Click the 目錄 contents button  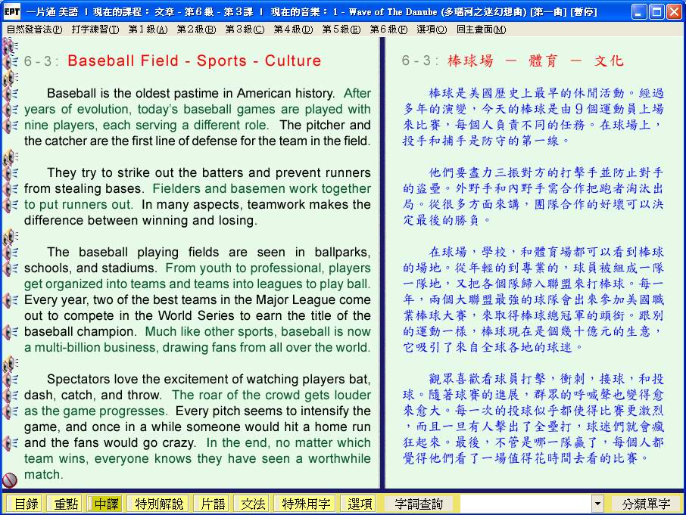(26, 504)
